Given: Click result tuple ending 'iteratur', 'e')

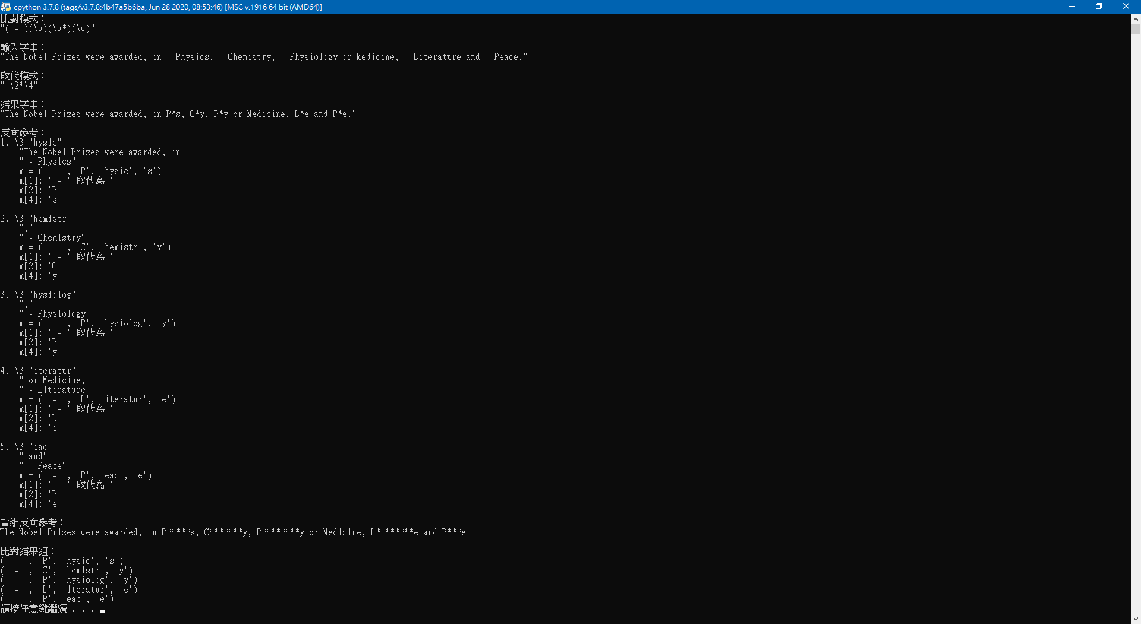Looking at the screenshot, I should (69, 590).
